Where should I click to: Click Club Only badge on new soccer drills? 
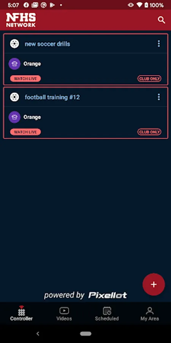[x=149, y=79]
